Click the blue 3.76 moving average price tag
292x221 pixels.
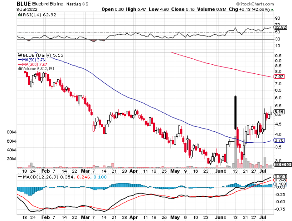[279, 140]
